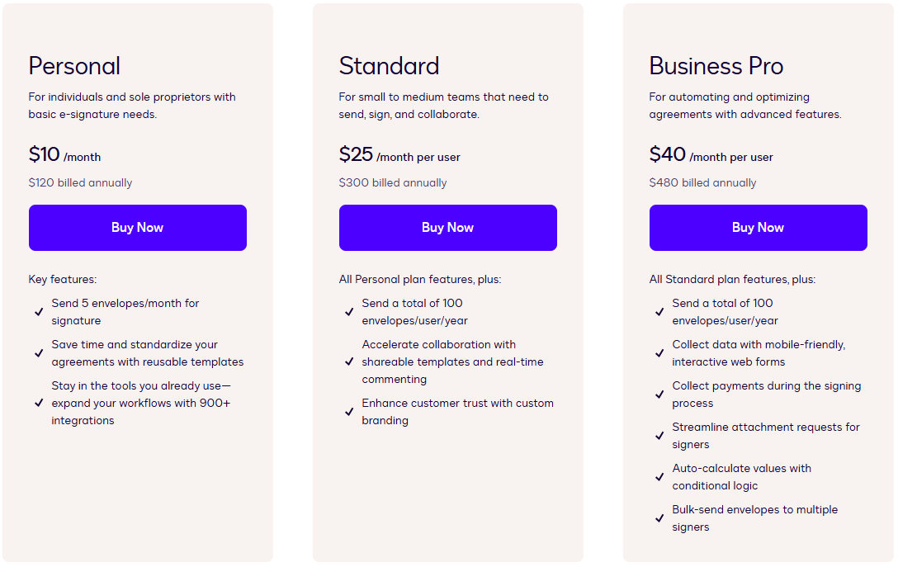Select the Standard plan heading
Screen dimensions: 898x567
click(x=389, y=66)
